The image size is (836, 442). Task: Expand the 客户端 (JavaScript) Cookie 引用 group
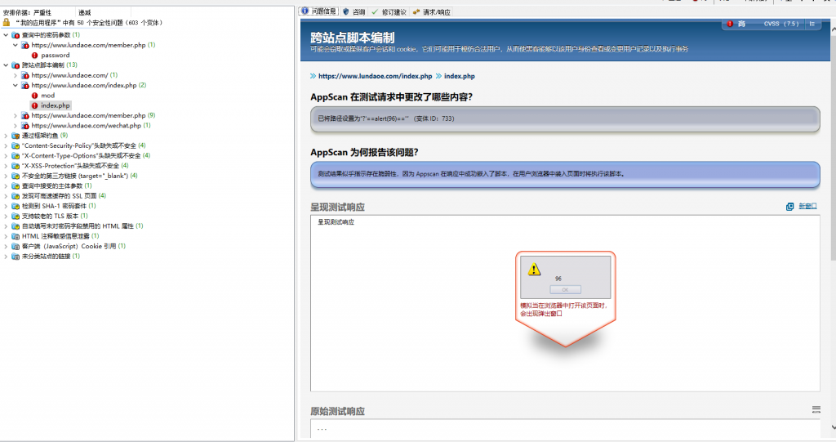pos(6,246)
